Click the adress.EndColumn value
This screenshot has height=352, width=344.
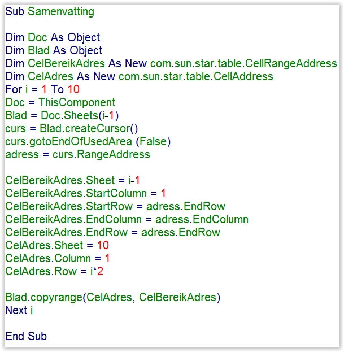tap(202, 219)
